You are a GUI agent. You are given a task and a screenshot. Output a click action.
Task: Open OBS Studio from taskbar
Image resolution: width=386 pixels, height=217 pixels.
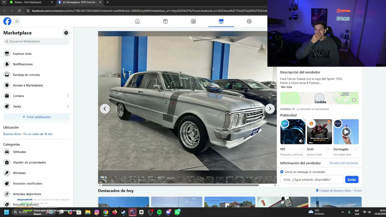click(x=150, y=212)
